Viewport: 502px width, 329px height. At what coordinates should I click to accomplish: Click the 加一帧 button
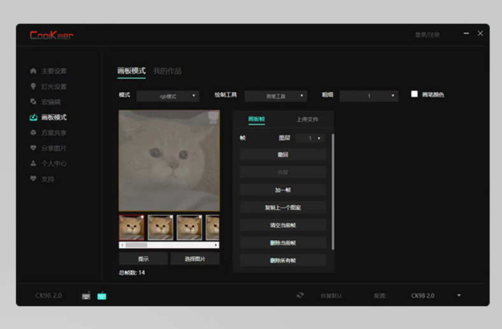click(x=283, y=190)
